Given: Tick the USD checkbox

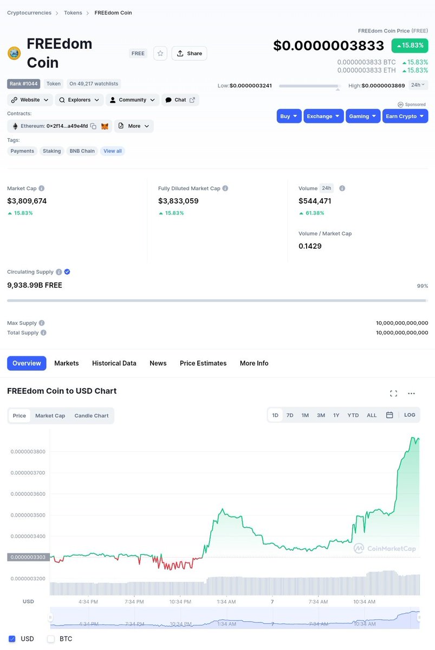Looking at the screenshot, I should (x=12, y=639).
